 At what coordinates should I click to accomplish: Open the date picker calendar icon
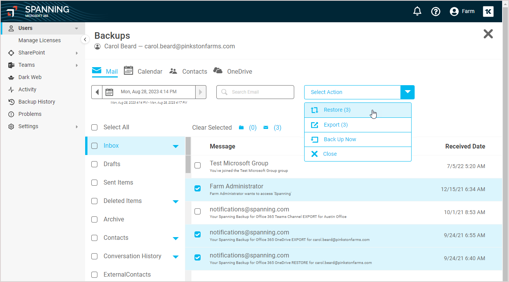109,92
